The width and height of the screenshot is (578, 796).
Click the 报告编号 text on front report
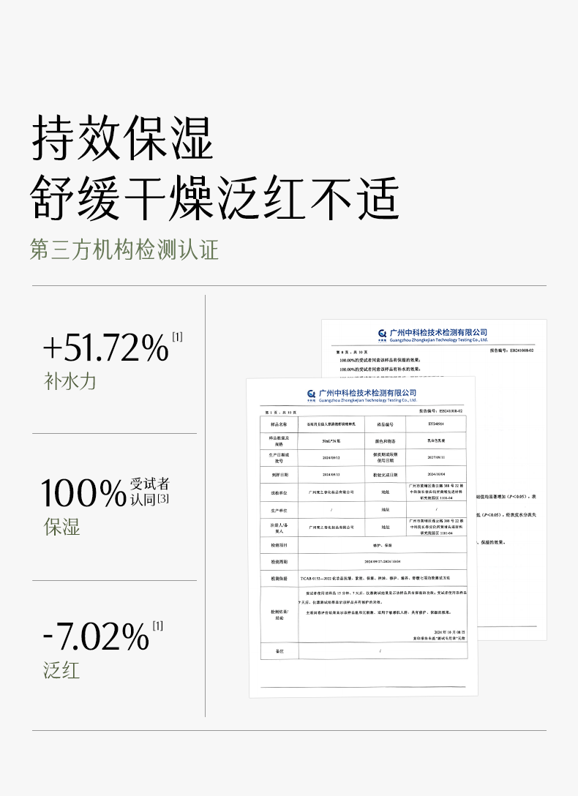[440, 410]
